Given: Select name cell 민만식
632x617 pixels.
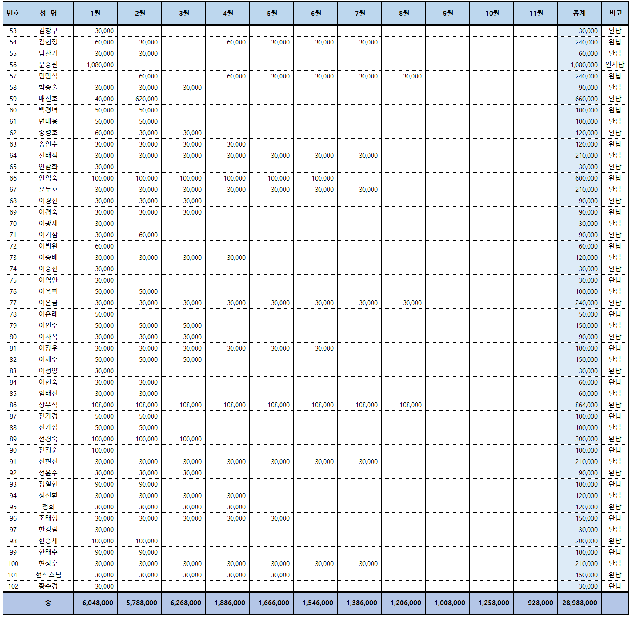Looking at the screenshot, I should (48, 76).
